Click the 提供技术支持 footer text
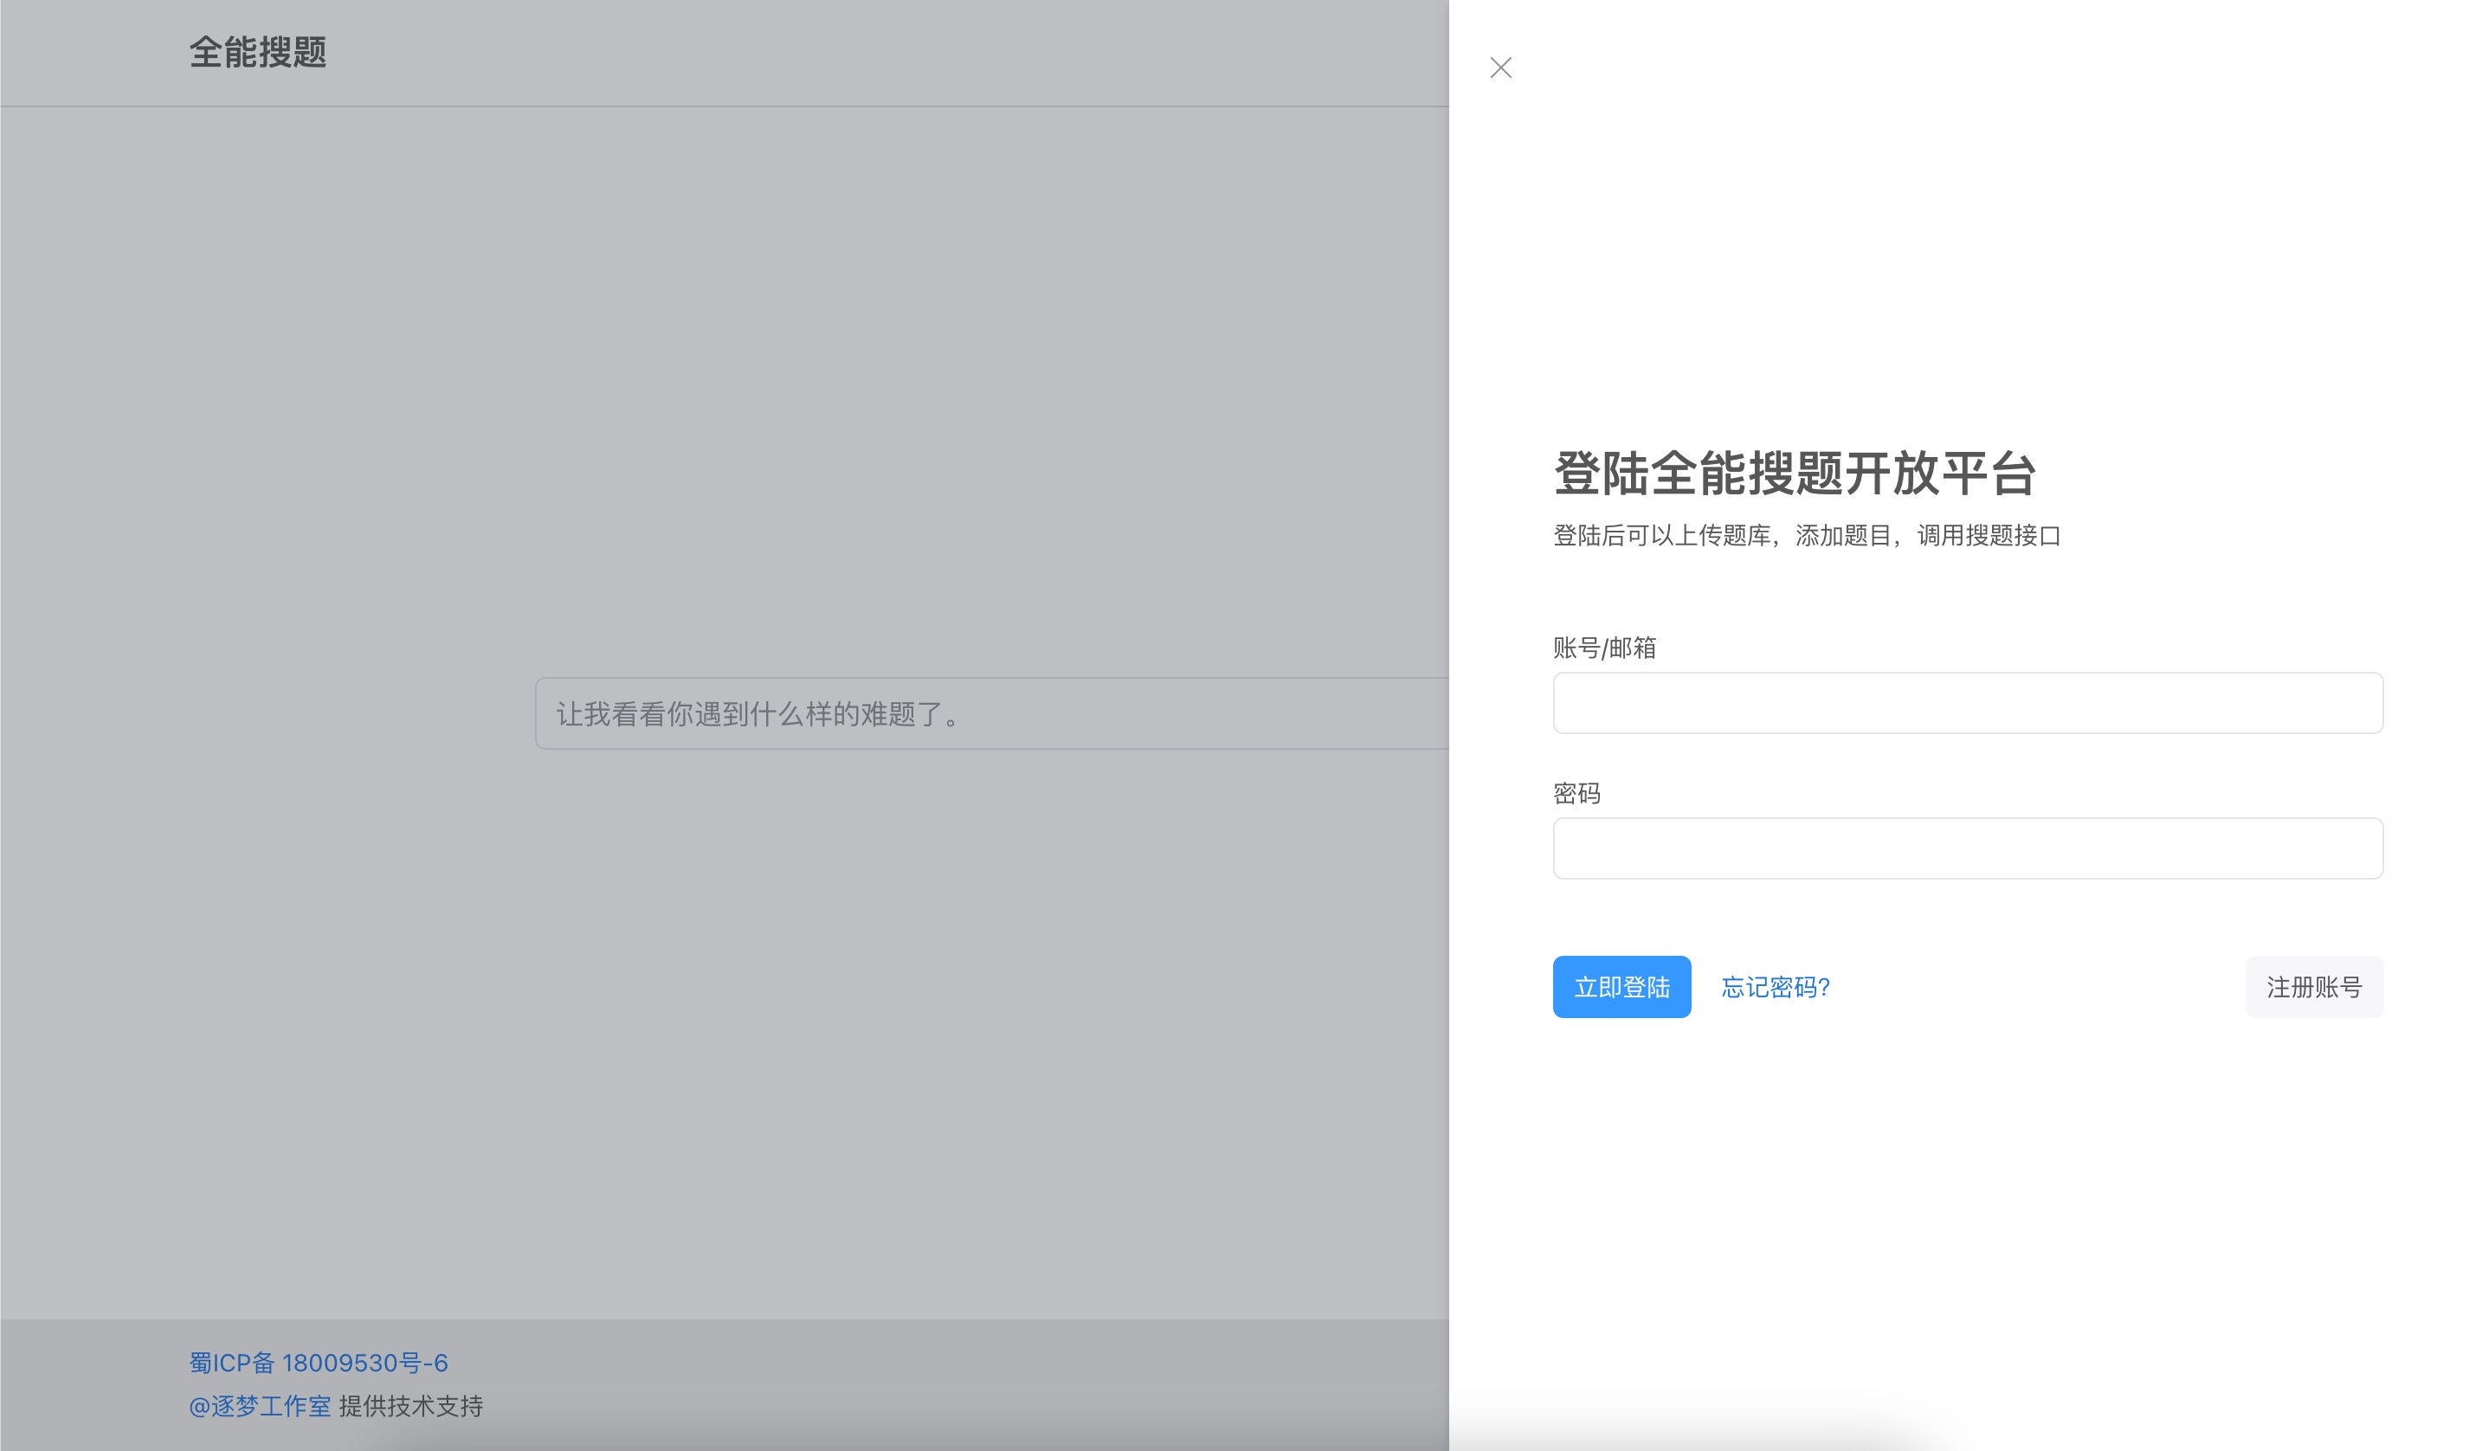The width and height of the screenshot is (2469, 1451). (411, 1406)
